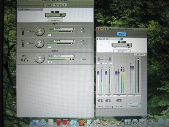Select the speaker output icon
169x127 pixels.
click(x=22, y=60)
